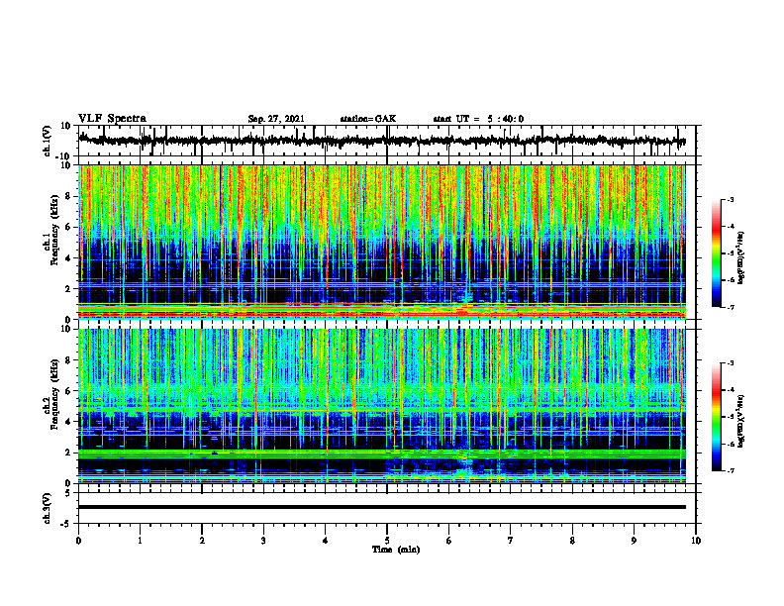Click the final time axis label '10'
The height and width of the screenshot is (606, 784).
pos(696,541)
